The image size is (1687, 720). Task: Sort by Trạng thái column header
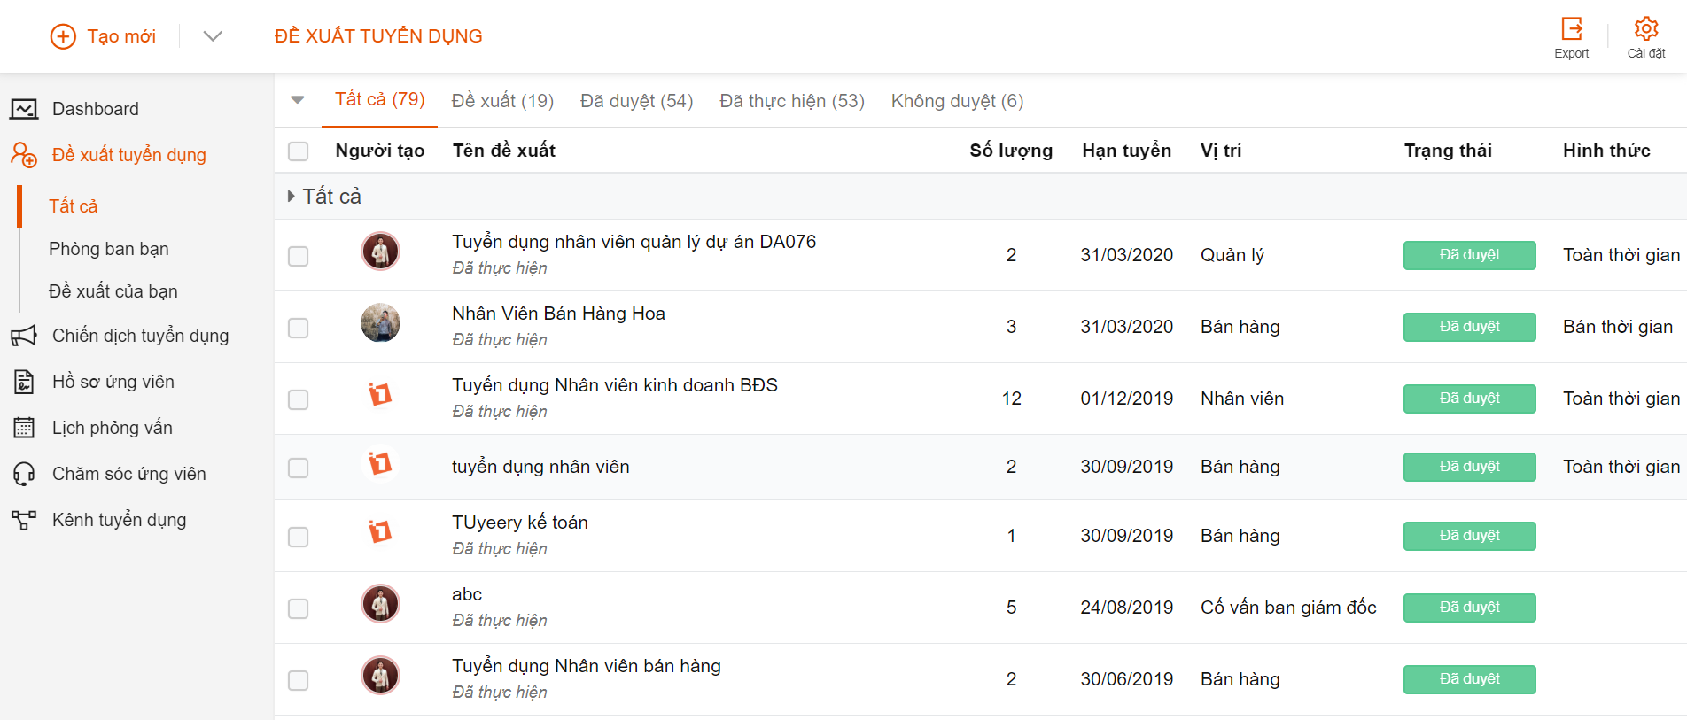[x=1448, y=151]
